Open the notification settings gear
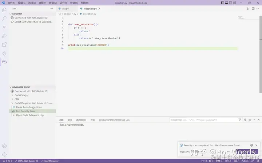This screenshot has width=262, height=163. 251,145
